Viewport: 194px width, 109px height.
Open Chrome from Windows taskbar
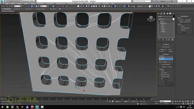(17, 107)
